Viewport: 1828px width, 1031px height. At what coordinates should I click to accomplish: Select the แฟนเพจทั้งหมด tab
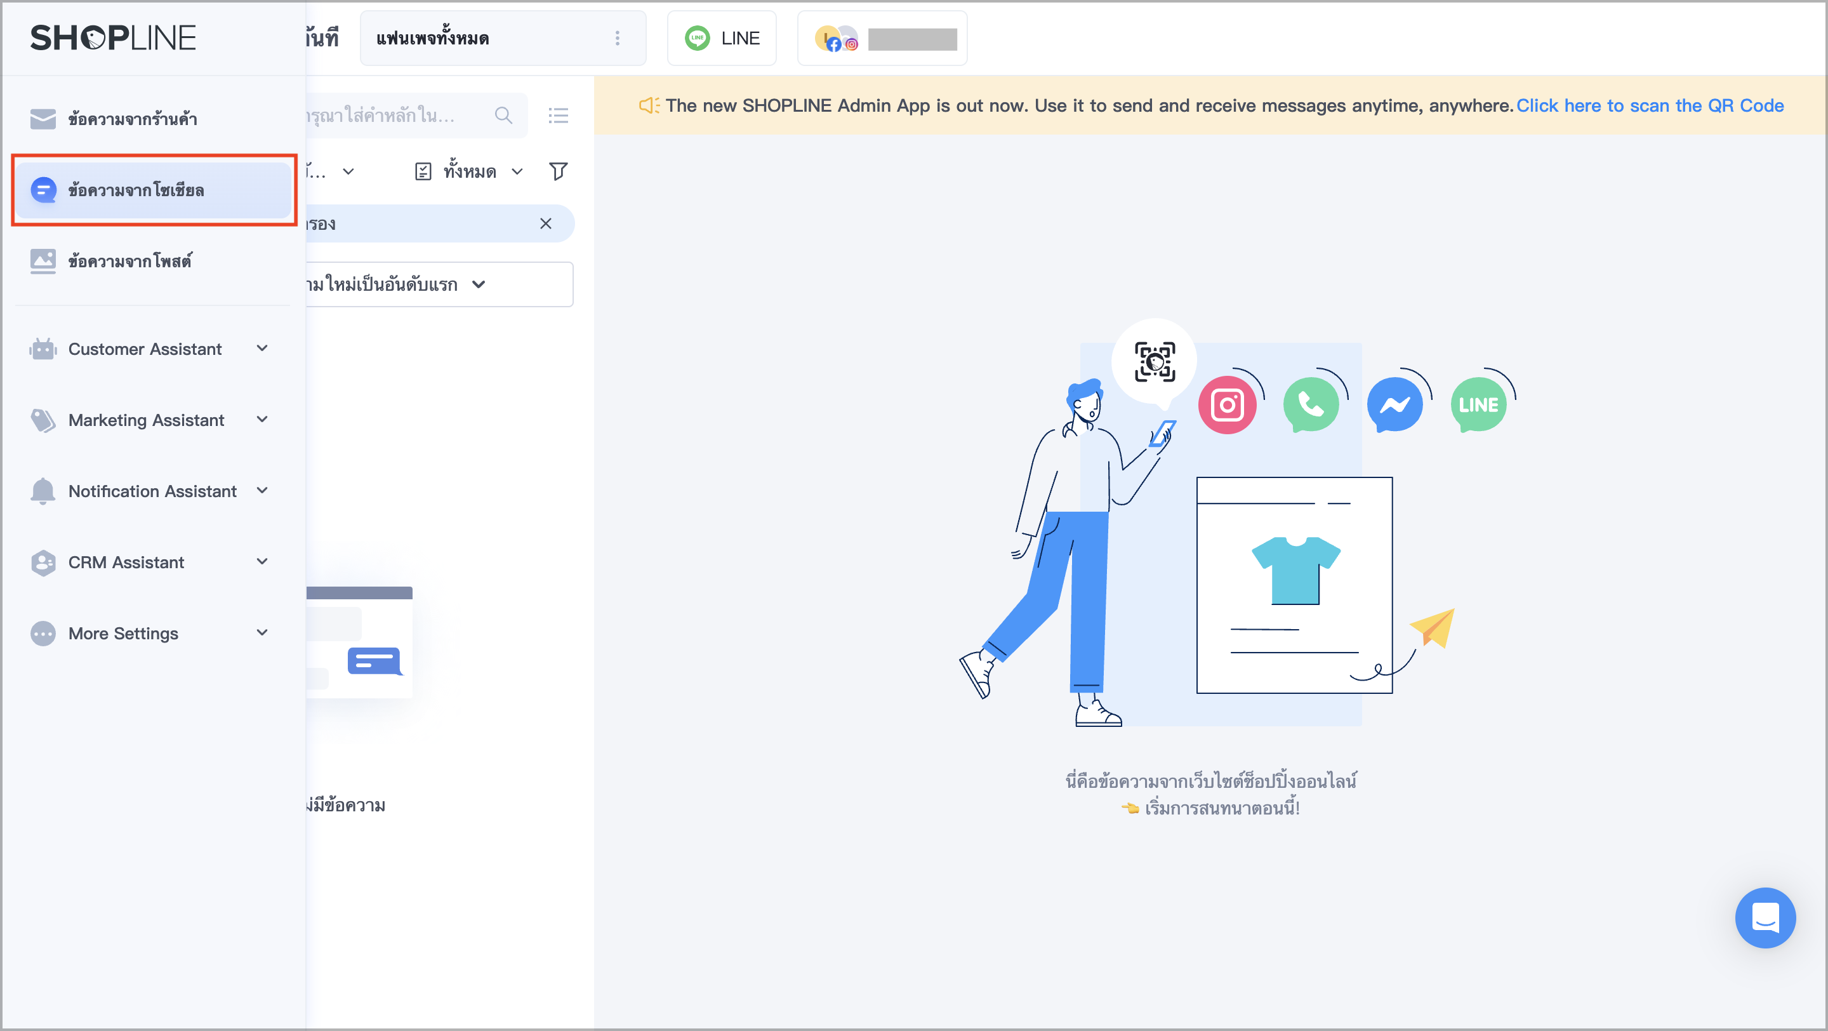coord(503,38)
